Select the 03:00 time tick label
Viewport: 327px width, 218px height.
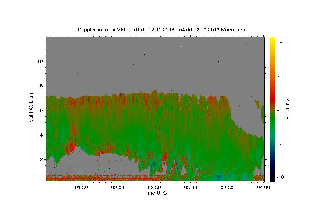pyautogui.click(x=191, y=187)
